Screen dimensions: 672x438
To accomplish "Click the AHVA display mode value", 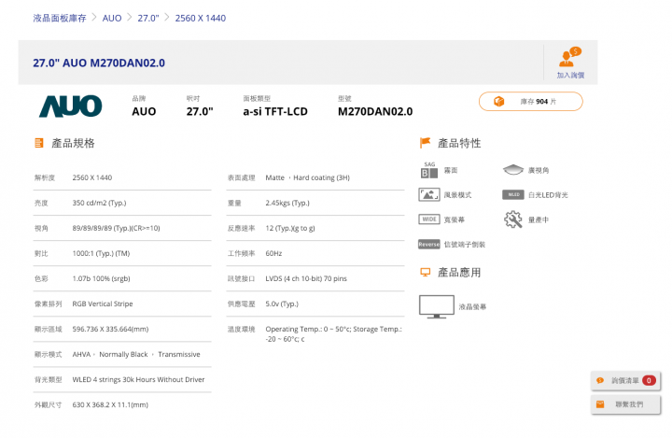I will tap(136, 354).
